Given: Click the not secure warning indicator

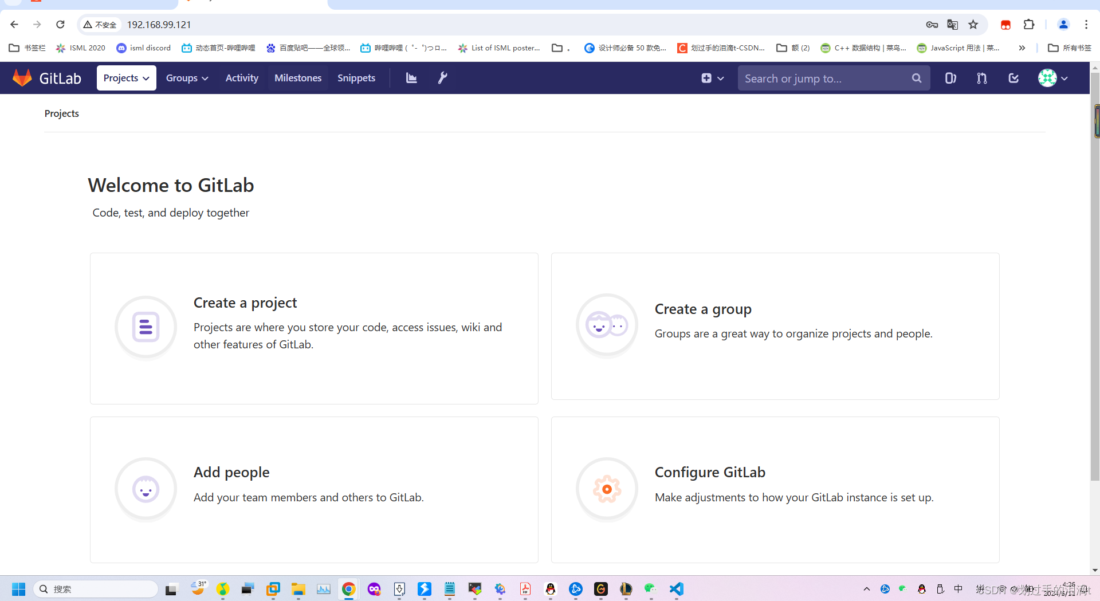Looking at the screenshot, I should [100, 25].
